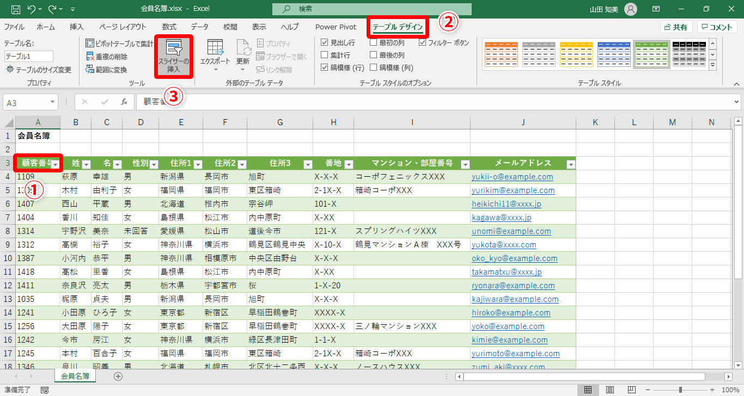Image resolution: width=744 pixels, height=396 pixels.
Task: Open Quick Access Toolbar customize arrow
Action: (73, 10)
